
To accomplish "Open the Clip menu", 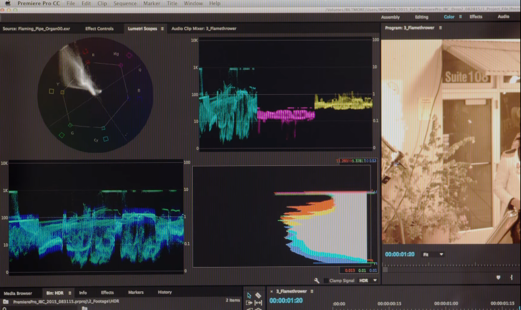I will 102,3.
